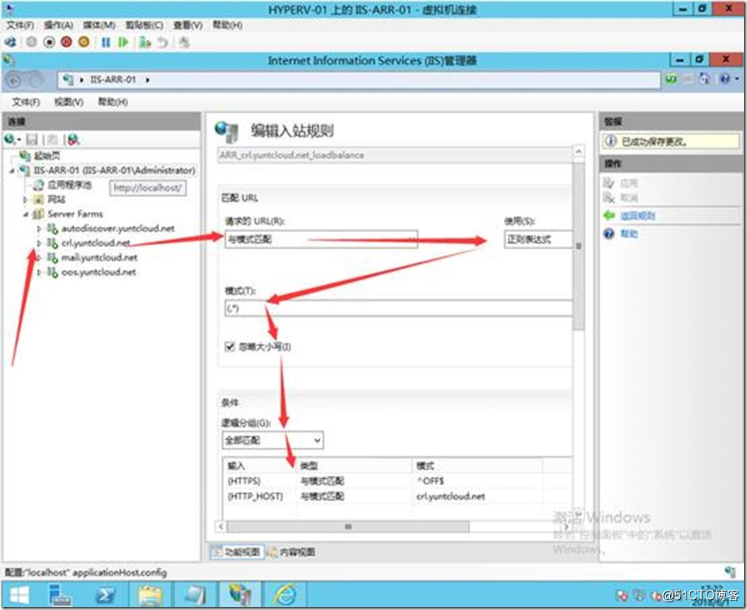Click the blue help icon in the Actions pane
The height and width of the screenshot is (610, 747).
[609, 234]
